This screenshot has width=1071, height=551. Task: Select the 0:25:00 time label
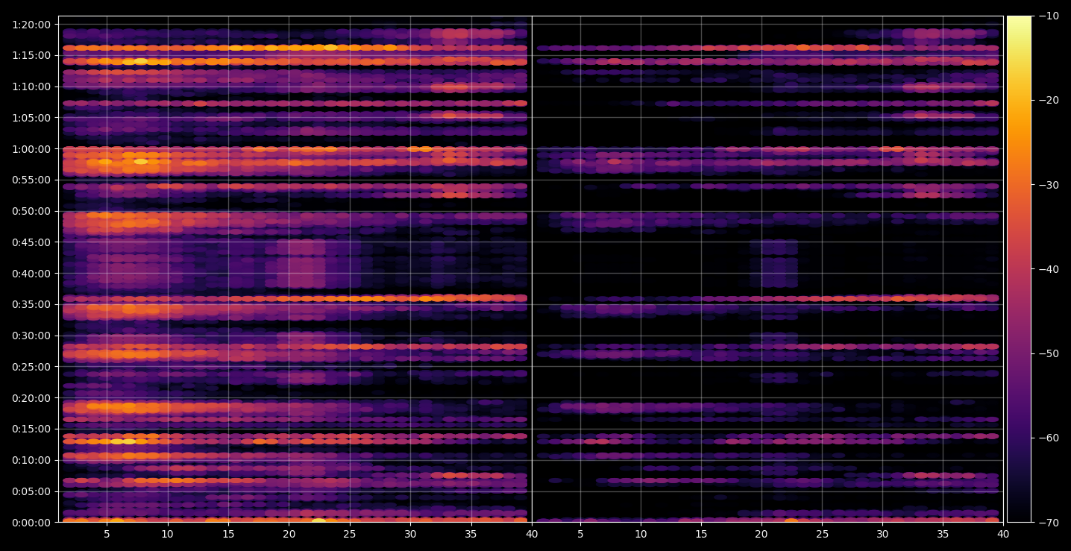[x=31, y=367]
